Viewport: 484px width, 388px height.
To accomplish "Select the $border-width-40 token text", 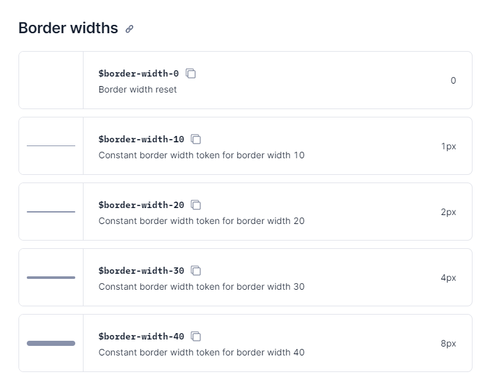I will [142, 336].
